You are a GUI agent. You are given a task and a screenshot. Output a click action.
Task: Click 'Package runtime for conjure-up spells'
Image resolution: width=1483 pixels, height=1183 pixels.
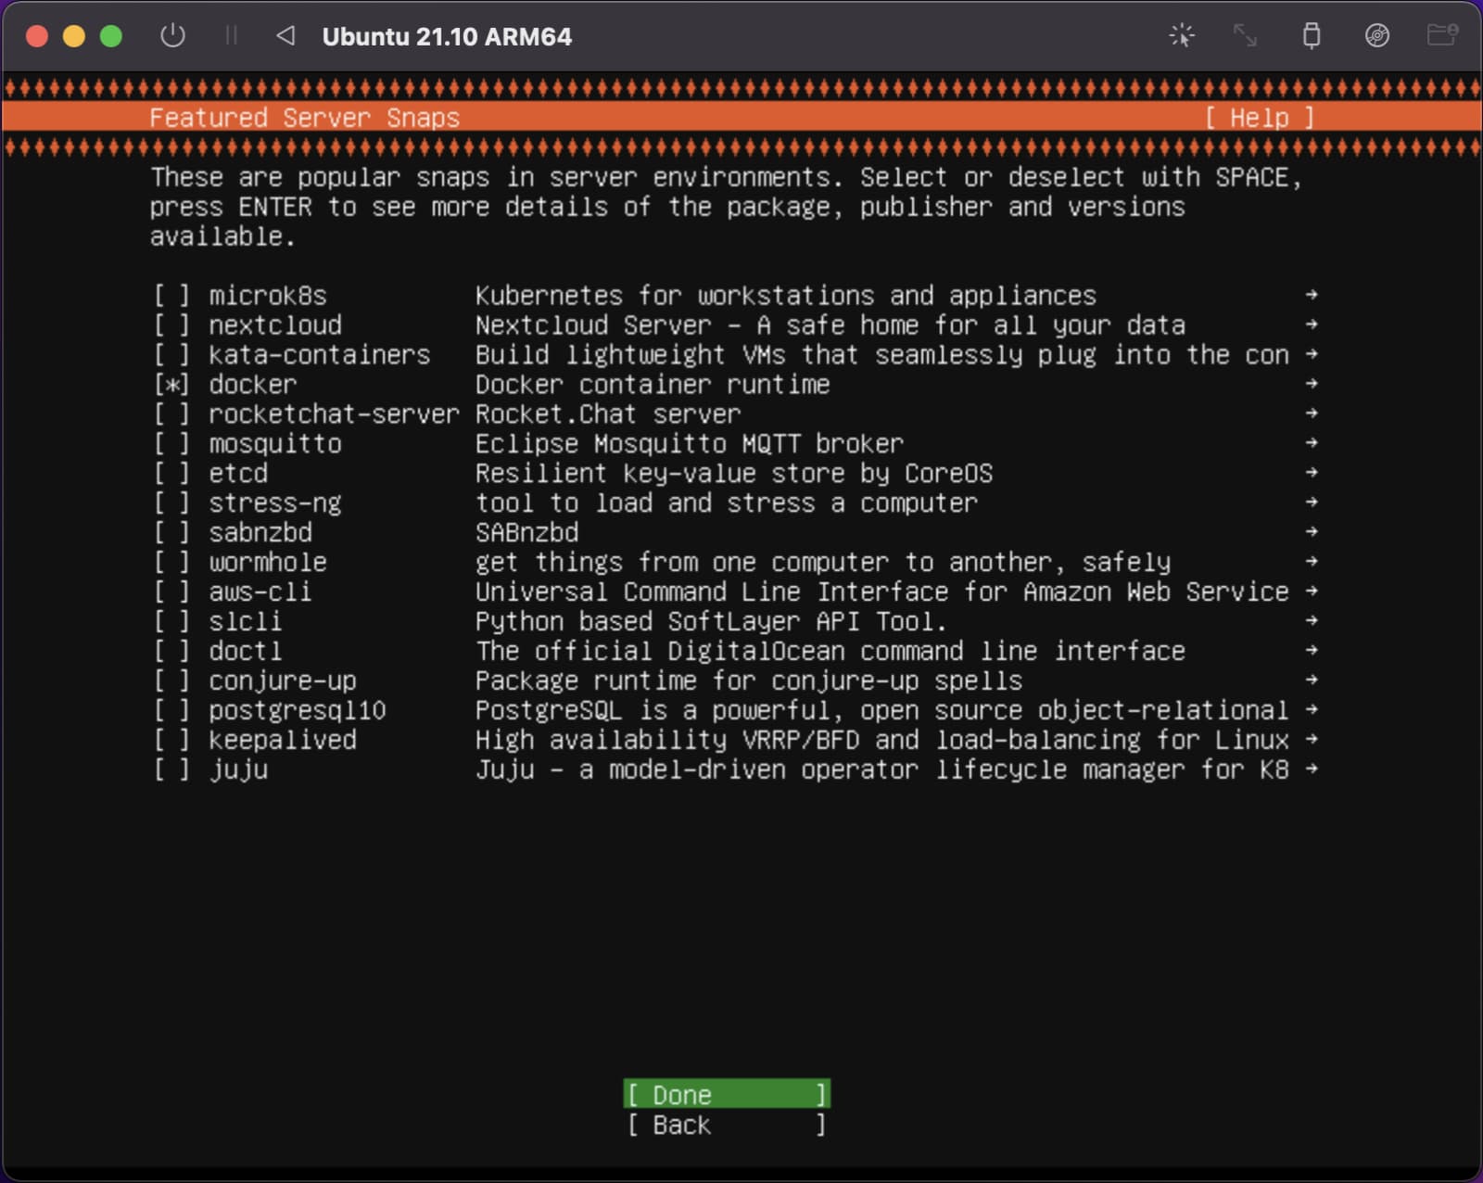(749, 681)
